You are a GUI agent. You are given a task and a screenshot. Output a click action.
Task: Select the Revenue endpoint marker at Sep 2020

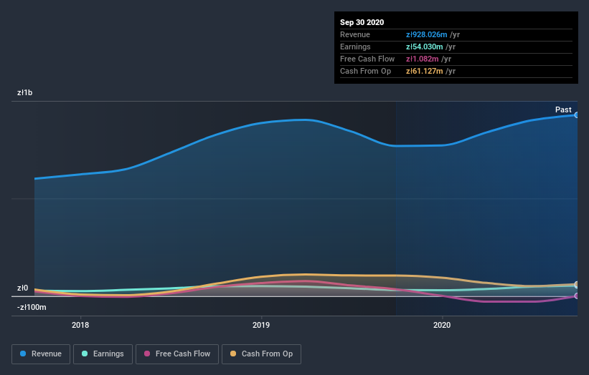click(x=576, y=115)
